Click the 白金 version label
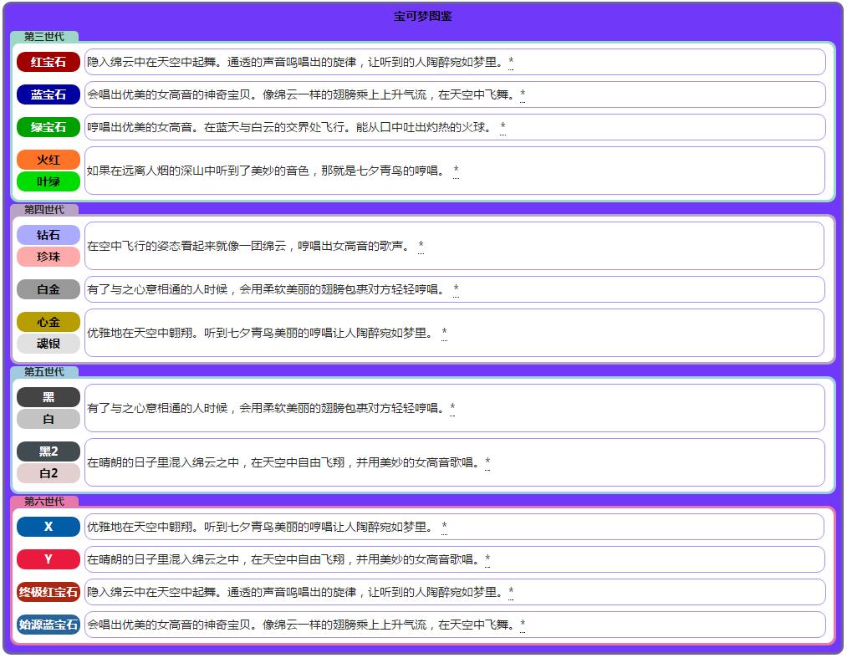The height and width of the screenshot is (658, 847). [x=48, y=289]
